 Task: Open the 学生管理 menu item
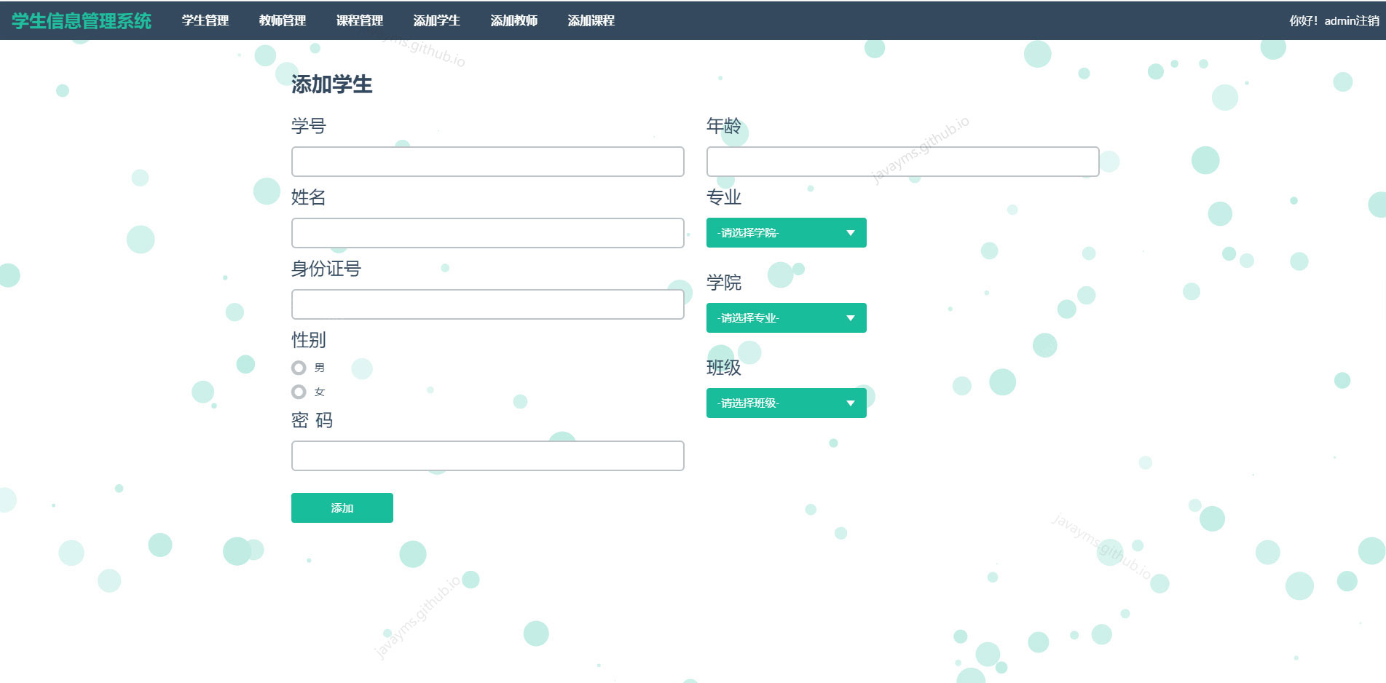(x=205, y=20)
